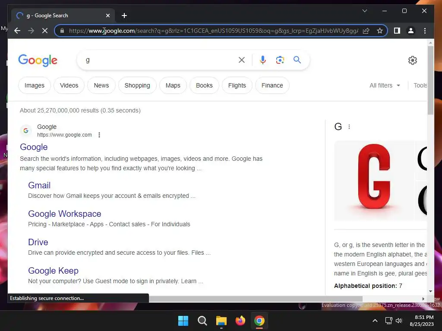442x331 pixels.
Task: Close the 'g - Google Search' tab
Action: 107,16
